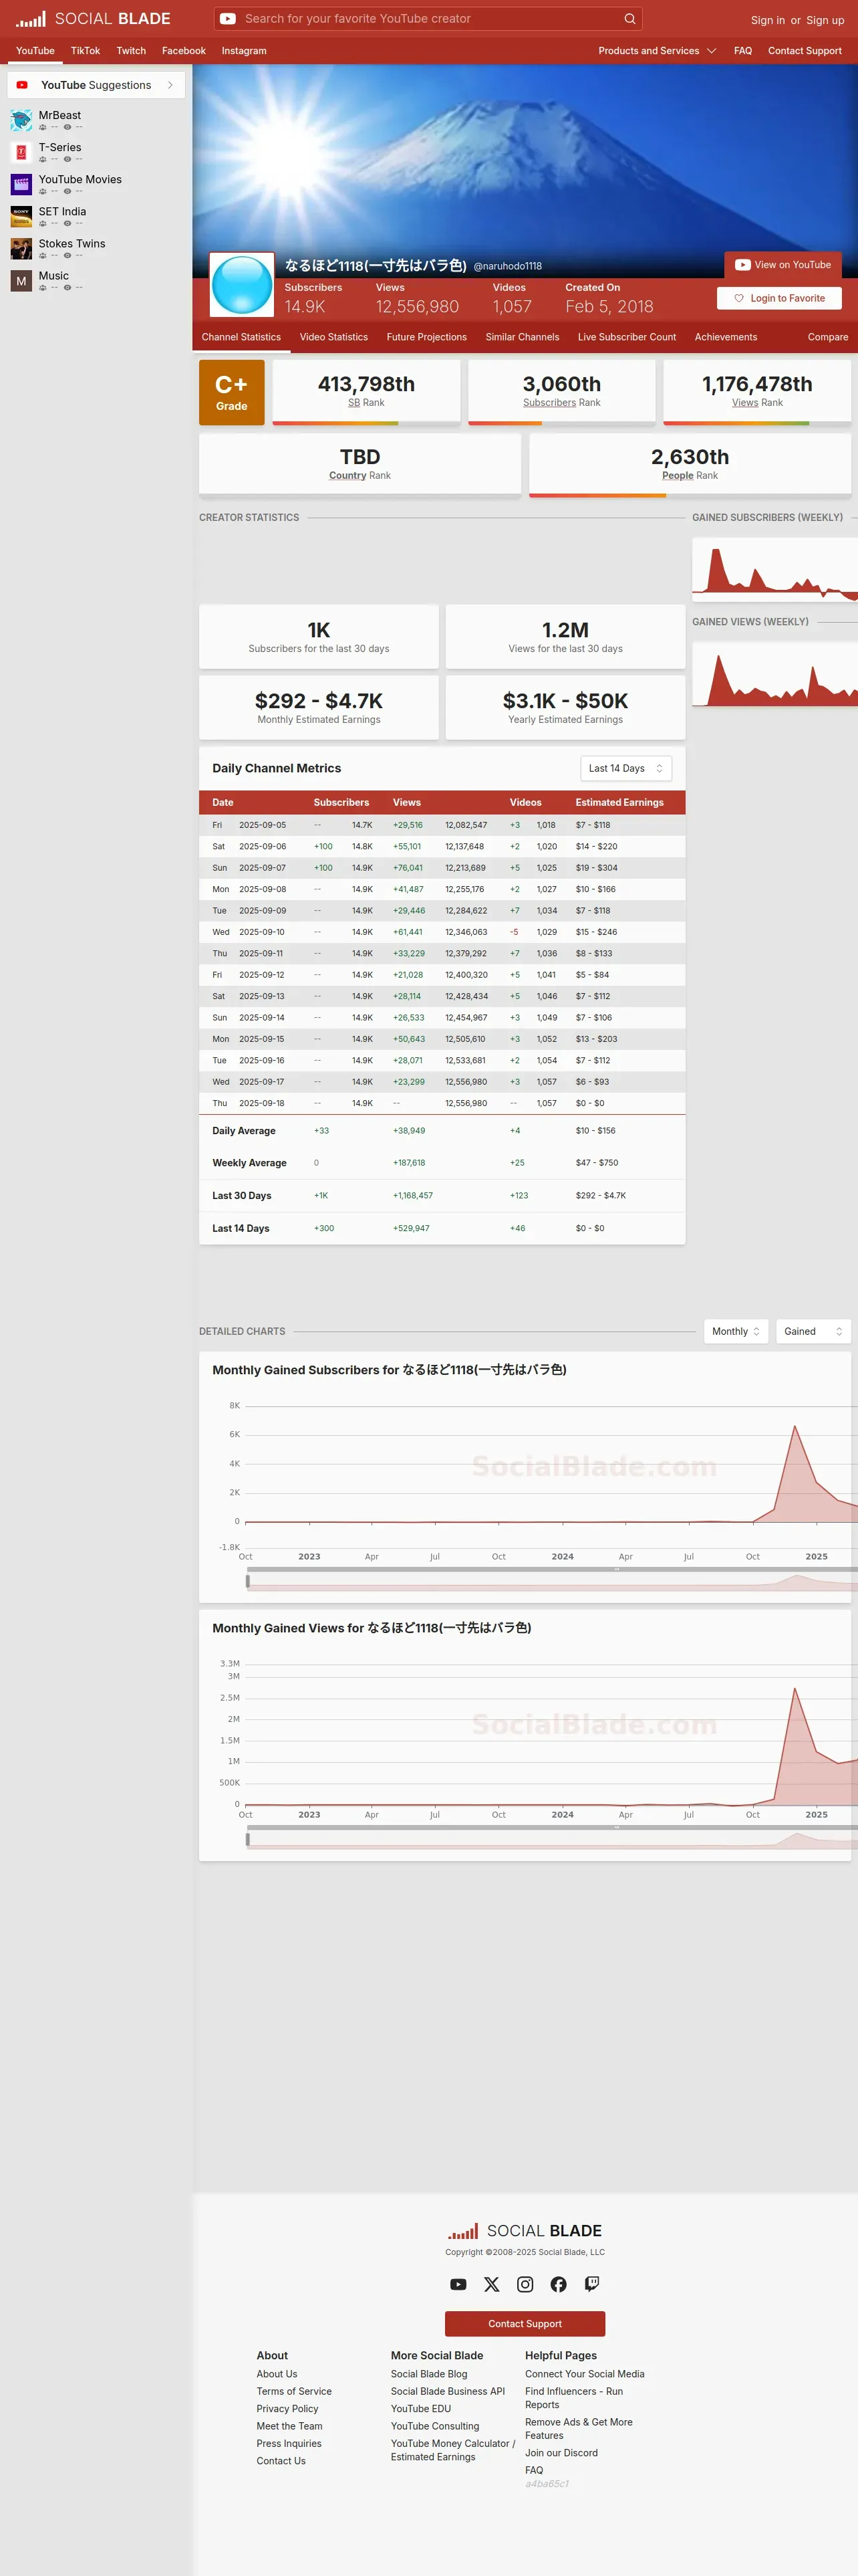This screenshot has height=2576, width=858.
Task: Open the Privacy Policy footer link
Action: (287, 2409)
